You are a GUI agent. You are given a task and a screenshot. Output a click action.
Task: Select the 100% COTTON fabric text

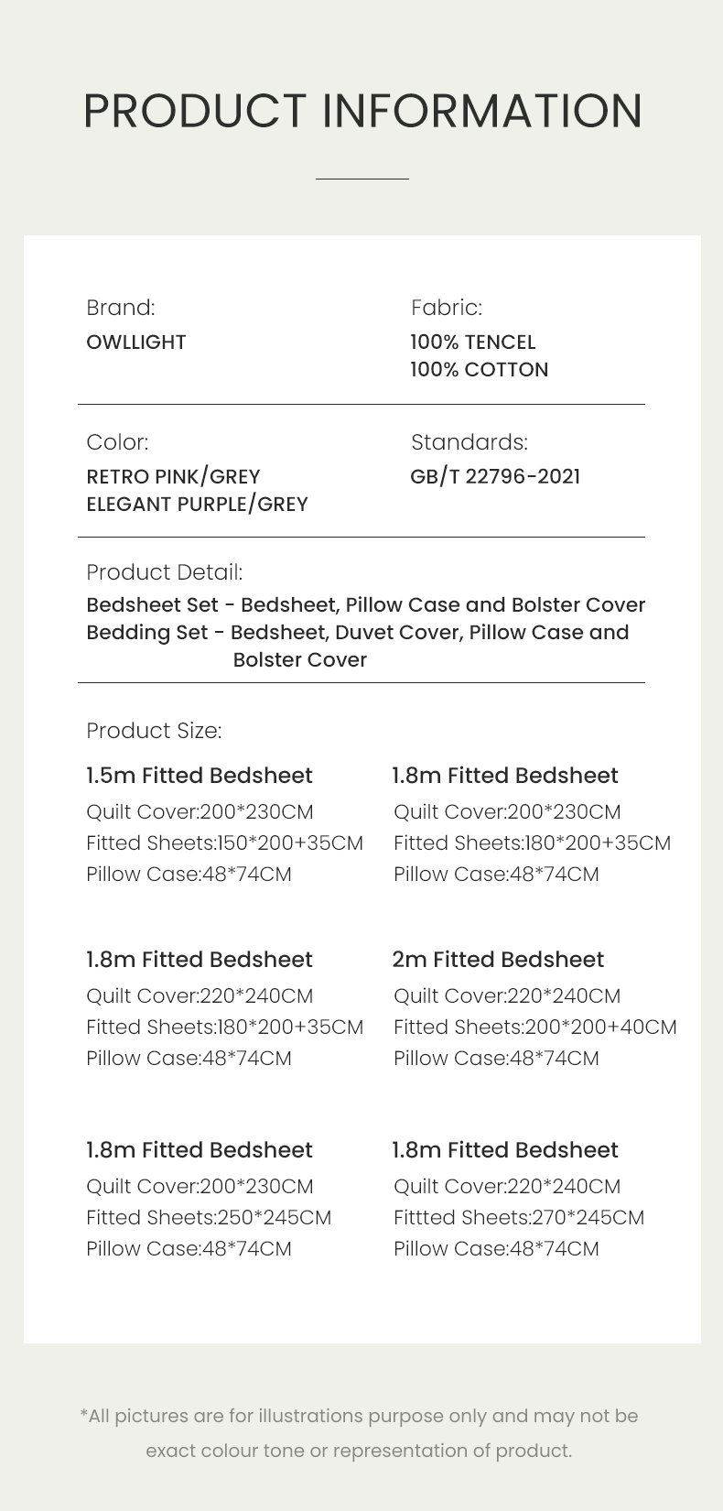[480, 370]
